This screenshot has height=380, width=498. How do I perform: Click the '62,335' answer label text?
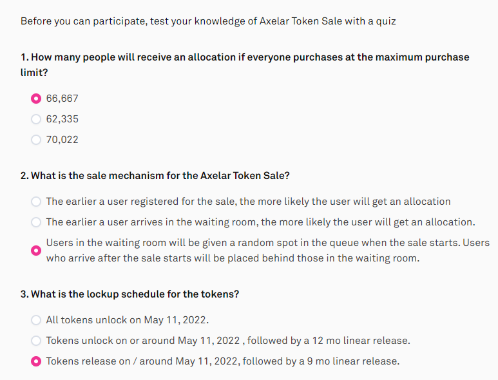[62, 119]
